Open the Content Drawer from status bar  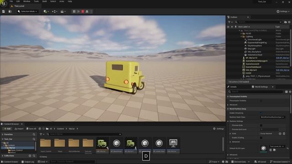10,162
